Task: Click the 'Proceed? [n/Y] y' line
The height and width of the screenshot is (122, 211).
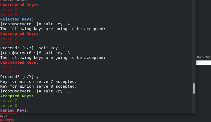Action: [x=19, y=77]
